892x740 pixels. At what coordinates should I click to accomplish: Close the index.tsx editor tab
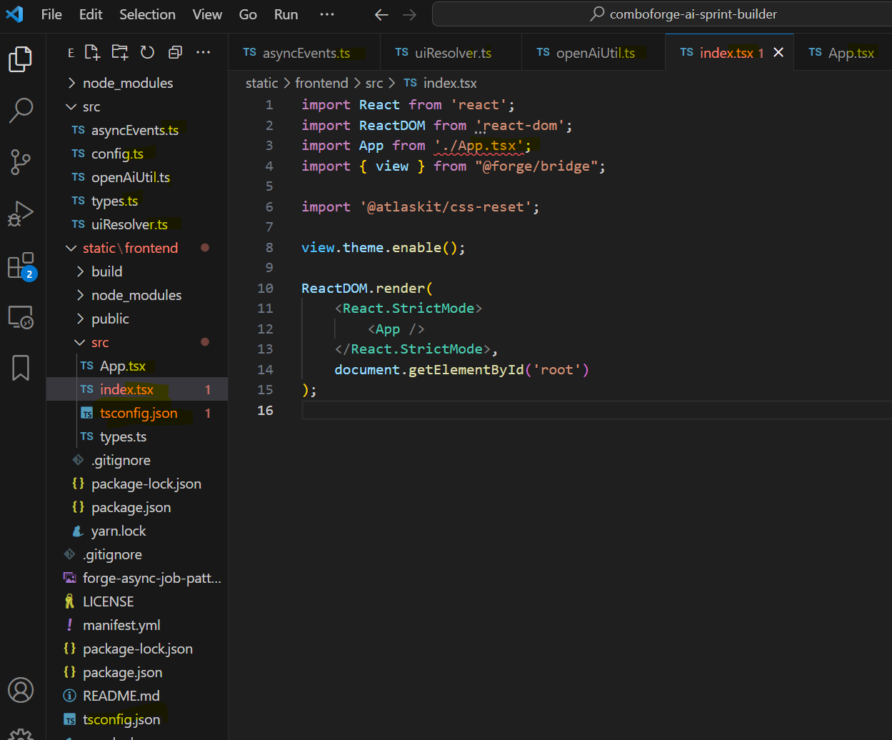click(x=779, y=53)
